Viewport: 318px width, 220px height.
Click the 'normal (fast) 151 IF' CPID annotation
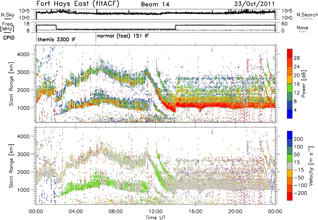(x=123, y=36)
